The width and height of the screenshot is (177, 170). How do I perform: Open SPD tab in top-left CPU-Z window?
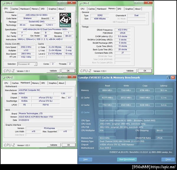pyautogui.click(x=43, y=9)
